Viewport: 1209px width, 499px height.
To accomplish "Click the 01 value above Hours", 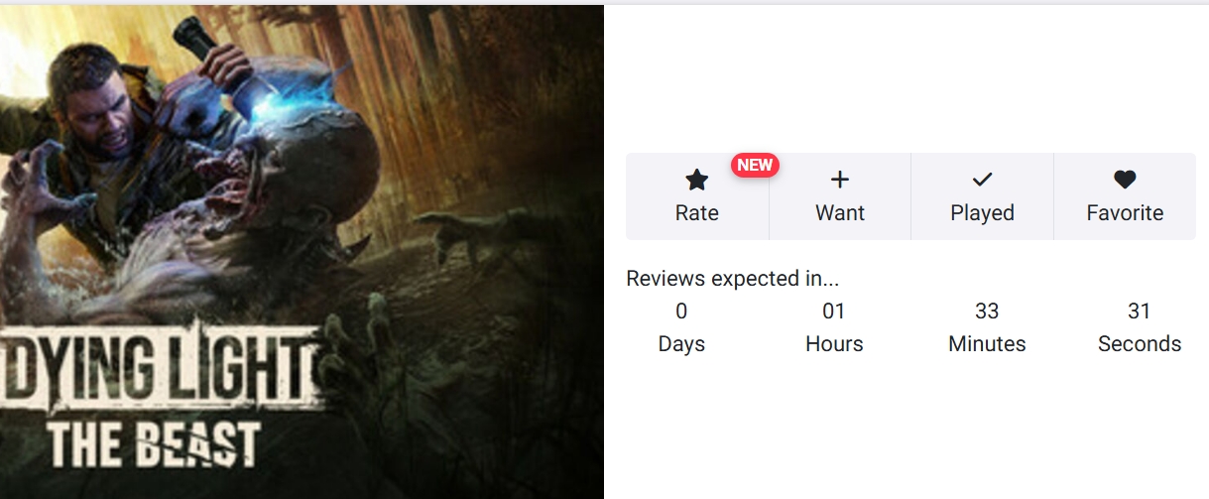I will [x=834, y=312].
